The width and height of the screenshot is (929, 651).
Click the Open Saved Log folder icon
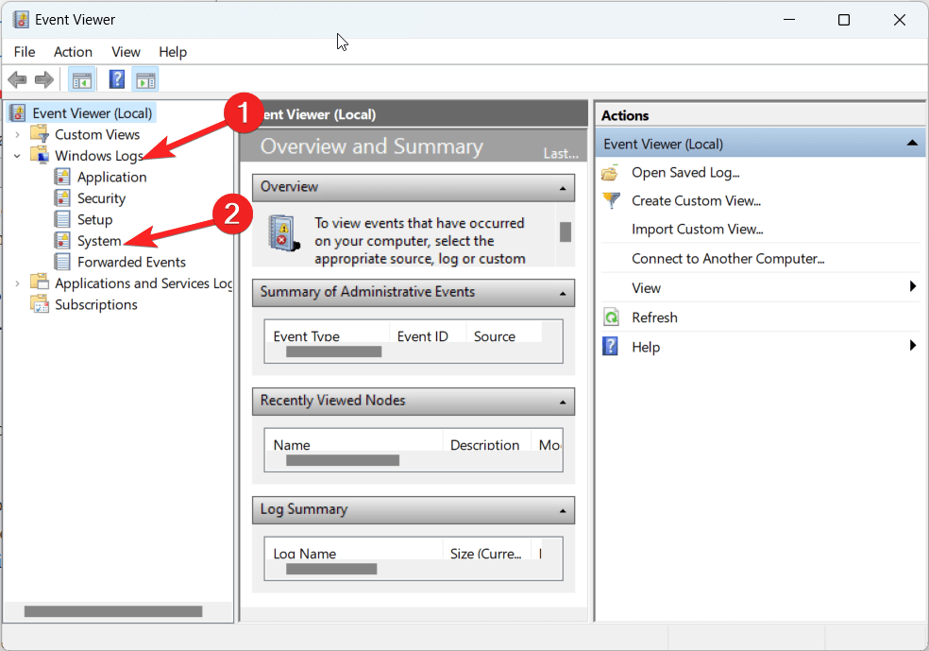[610, 173]
